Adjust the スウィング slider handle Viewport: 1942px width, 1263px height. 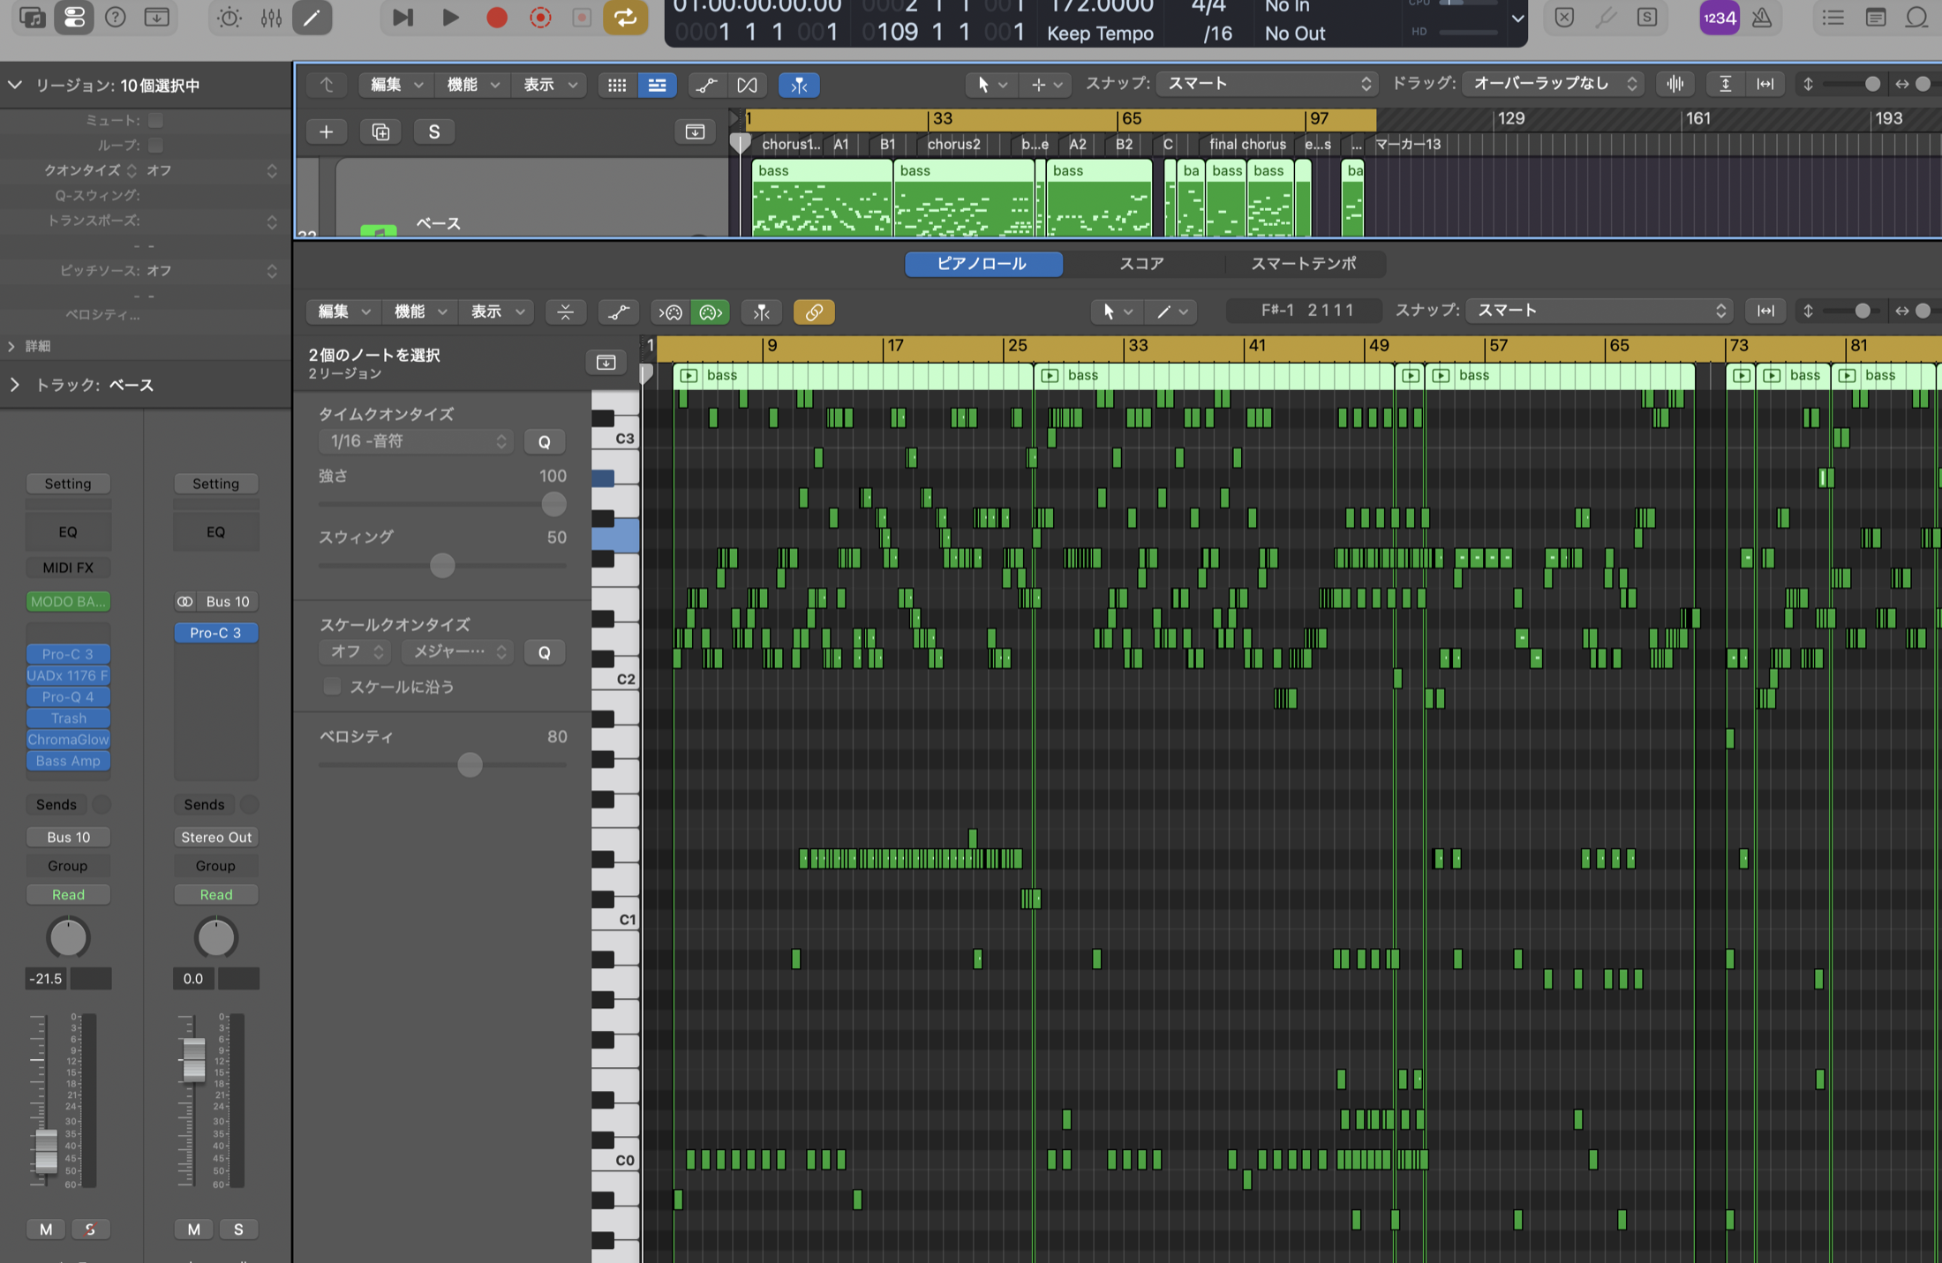[442, 565]
